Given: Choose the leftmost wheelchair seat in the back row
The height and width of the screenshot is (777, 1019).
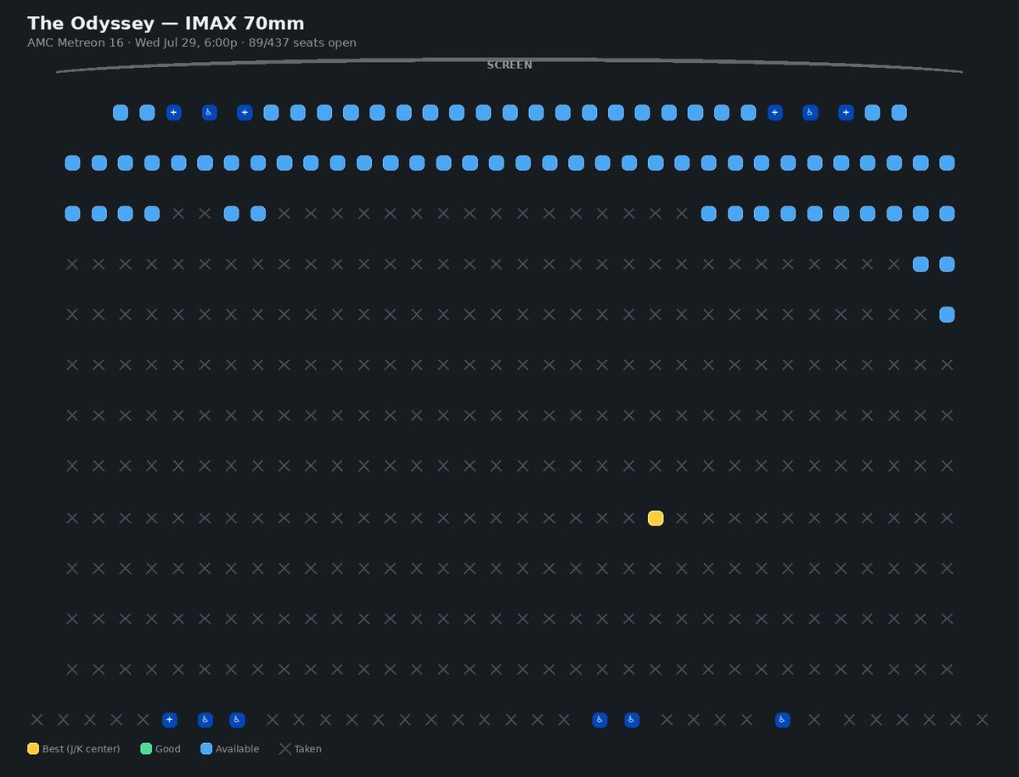Looking at the screenshot, I should click(205, 720).
